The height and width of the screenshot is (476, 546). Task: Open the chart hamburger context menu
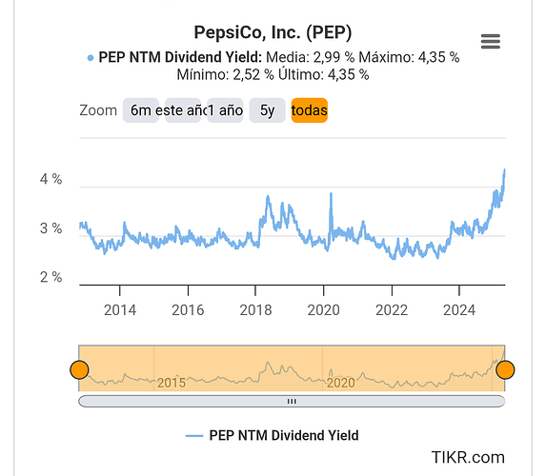coord(491,41)
